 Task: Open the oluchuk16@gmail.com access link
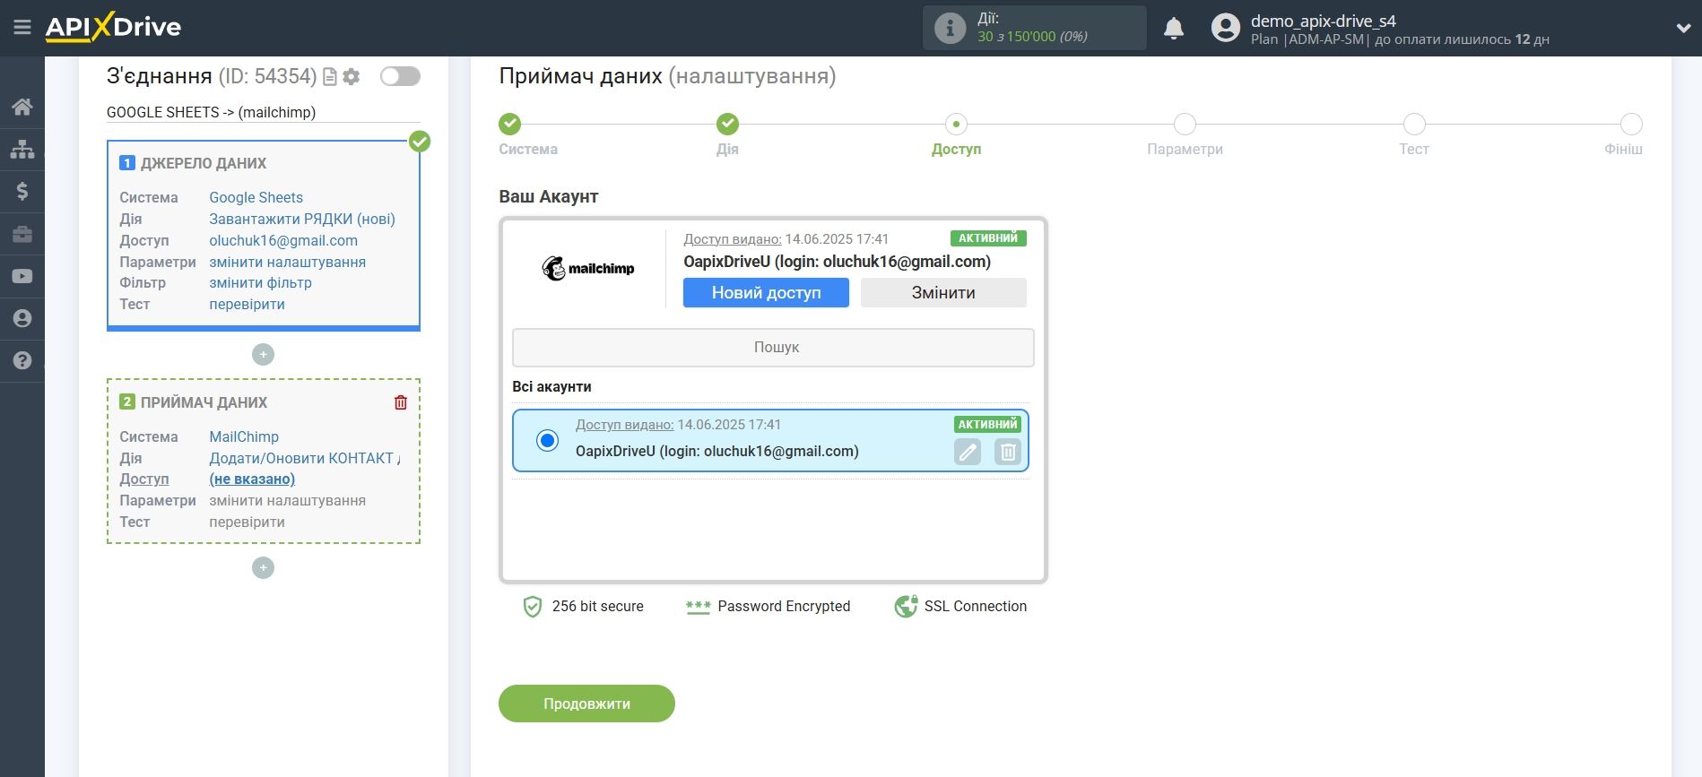tap(283, 240)
